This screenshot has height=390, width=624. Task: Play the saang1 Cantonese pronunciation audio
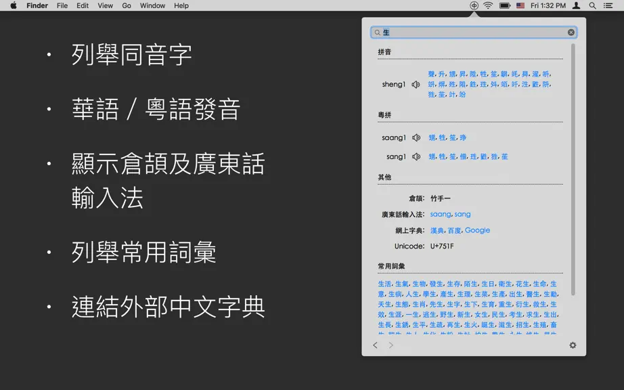tap(416, 137)
